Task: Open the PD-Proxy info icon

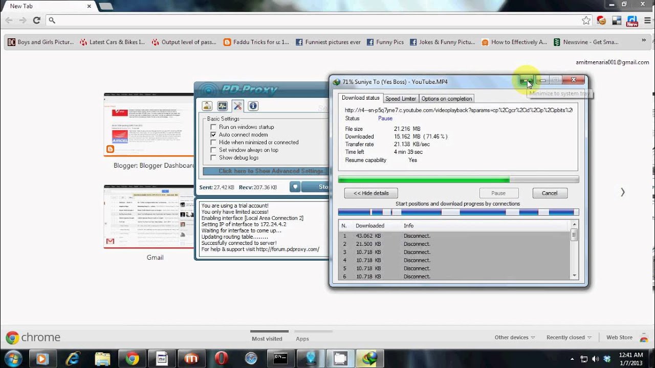Action: pyautogui.click(x=253, y=106)
